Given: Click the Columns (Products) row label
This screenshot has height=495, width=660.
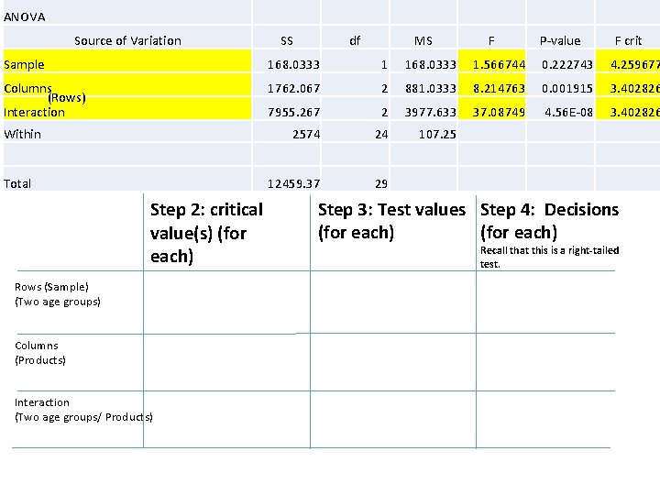Looking at the screenshot, I should [40, 353].
